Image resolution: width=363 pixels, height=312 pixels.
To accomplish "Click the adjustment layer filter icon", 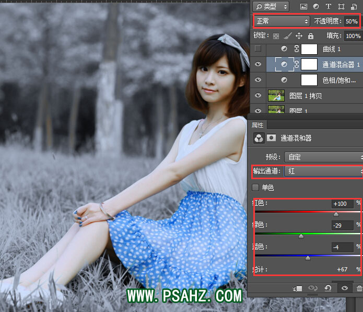I will (x=316, y=7).
